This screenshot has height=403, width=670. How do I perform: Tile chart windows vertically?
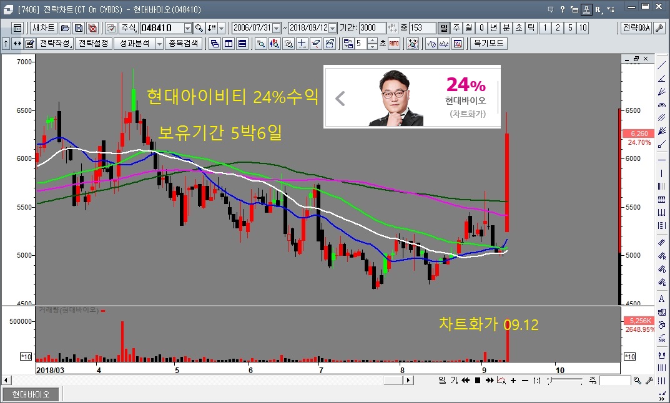pyautogui.click(x=229, y=44)
